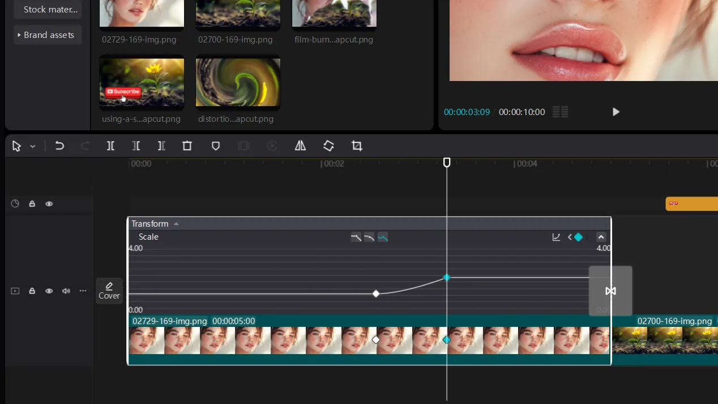Delete the selected clip with trash icon
The width and height of the screenshot is (718, 404).
187,146
